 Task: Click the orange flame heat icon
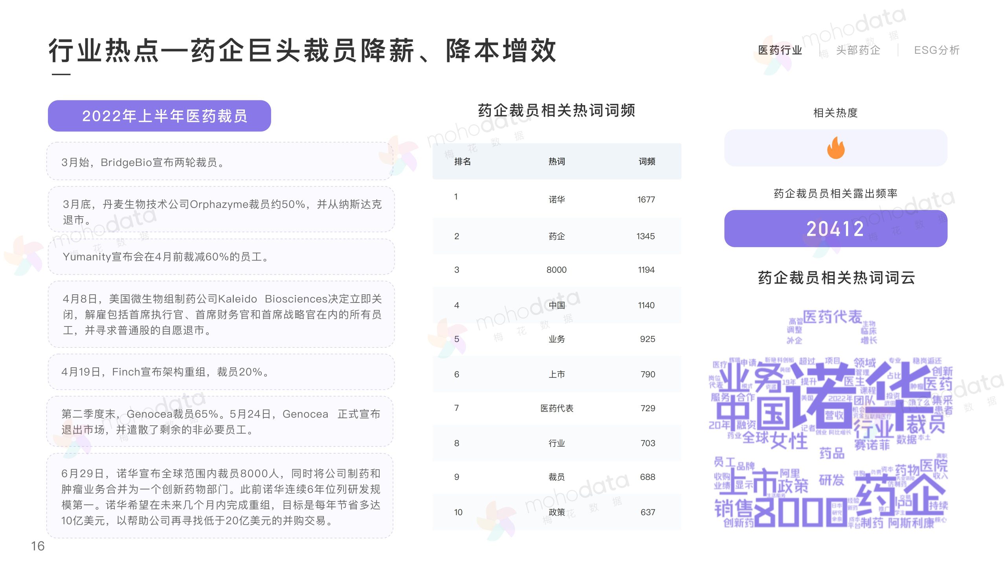click(835, 148)
